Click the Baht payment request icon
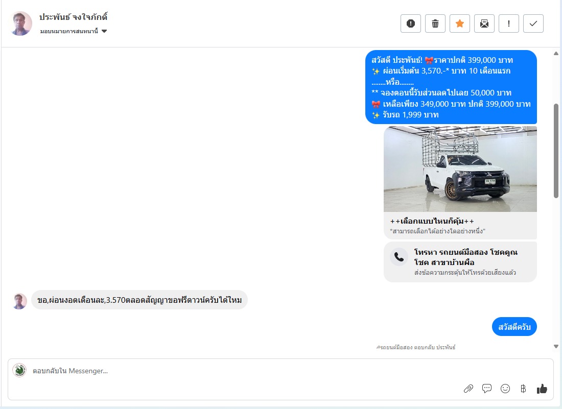The height and width of the screenshot is (409, 562). tap(523, 389)
